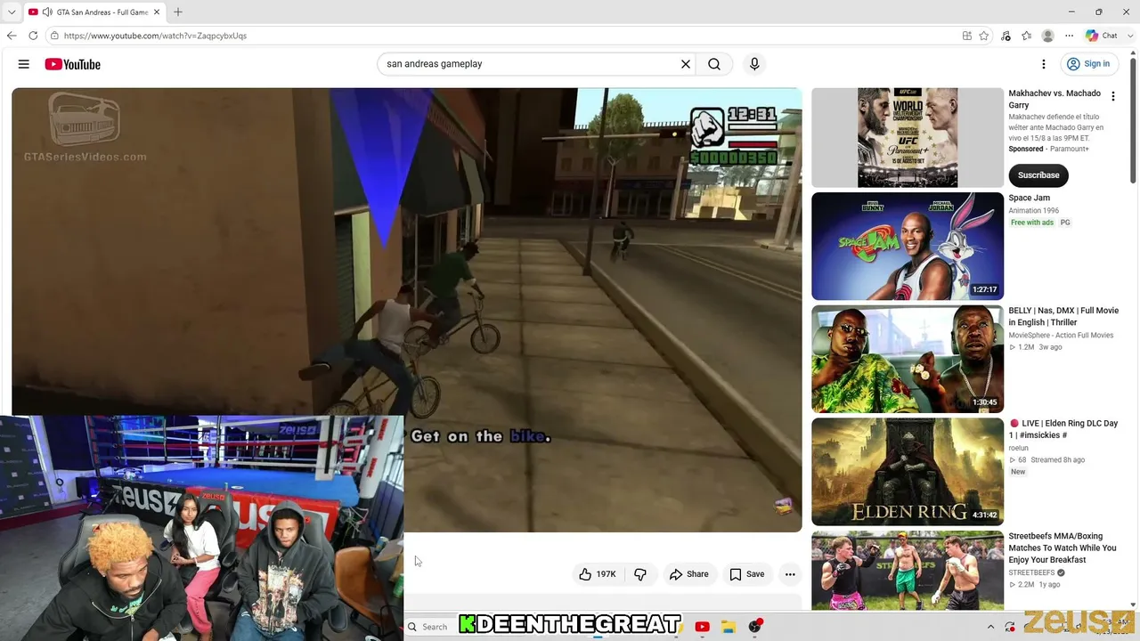The height and width of the screenshot is (641, 1140).
Task: Close the GTA San Andreas tab
Action: coord(157,12)
